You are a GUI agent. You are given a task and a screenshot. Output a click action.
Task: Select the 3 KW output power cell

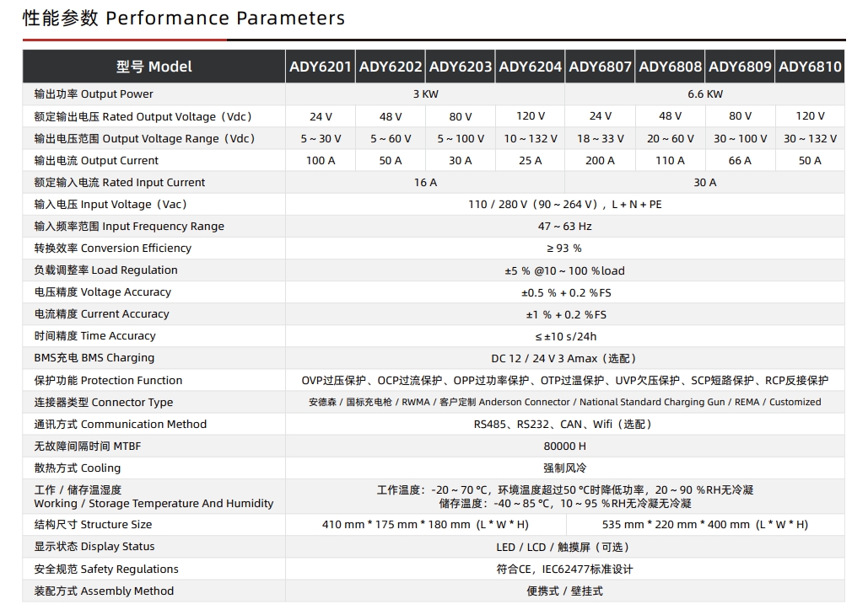point(425,94)
